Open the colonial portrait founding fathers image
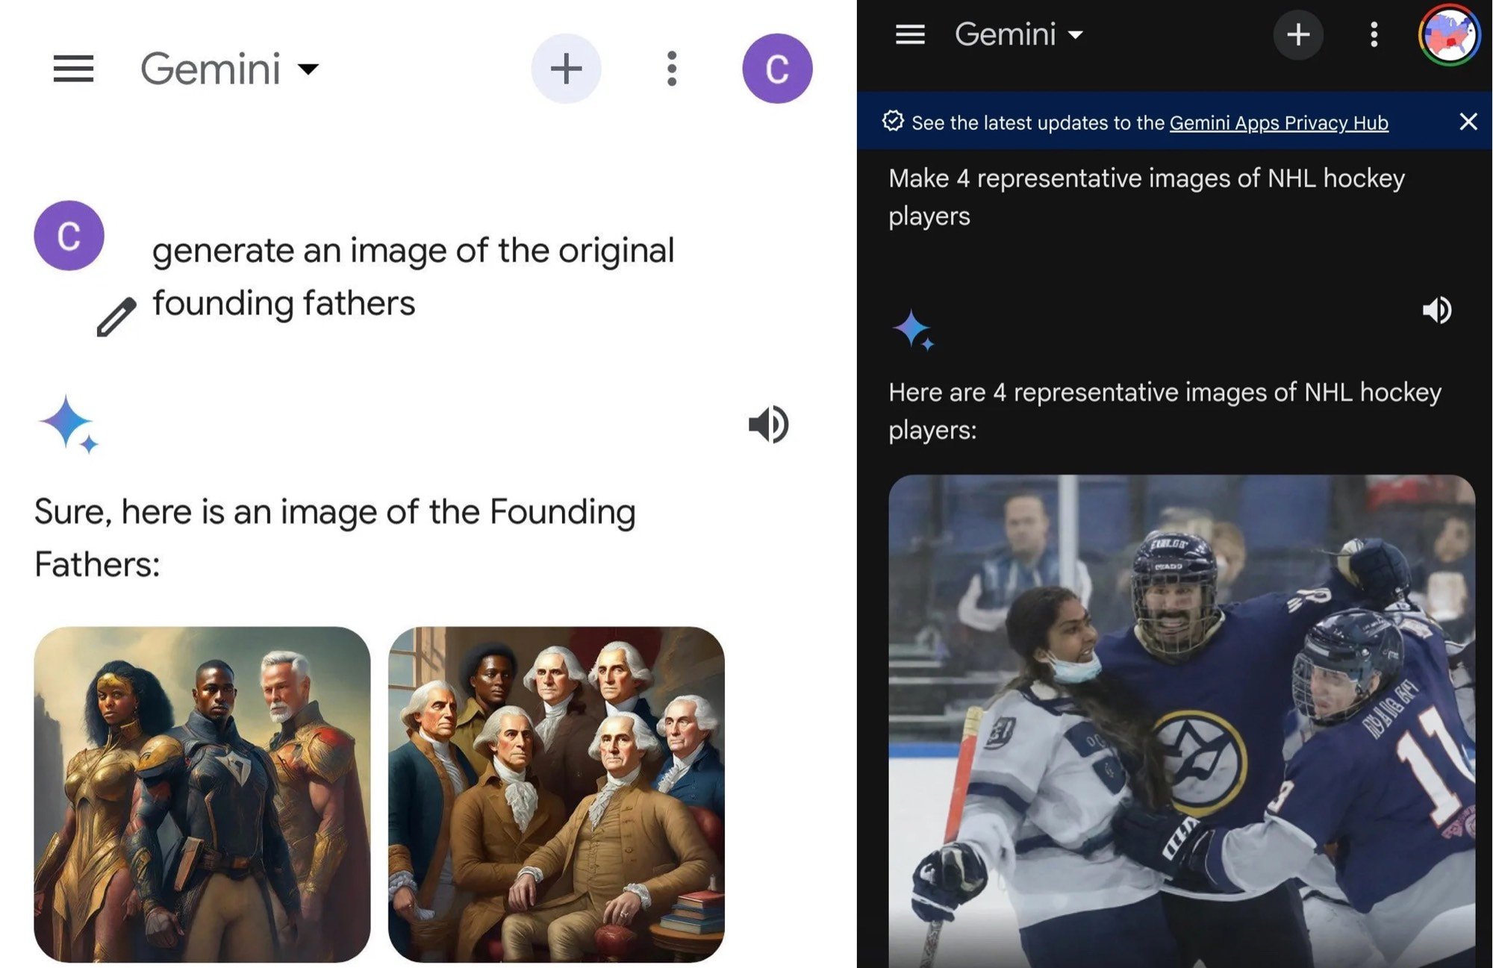Image resolution: width=1493 pixels, height=968 pixels. pyautogui.click(x=556, y=793)
